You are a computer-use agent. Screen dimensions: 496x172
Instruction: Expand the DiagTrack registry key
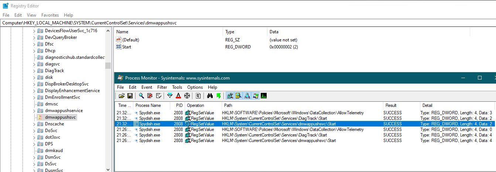pyautogui.click(x=34, y=71)
